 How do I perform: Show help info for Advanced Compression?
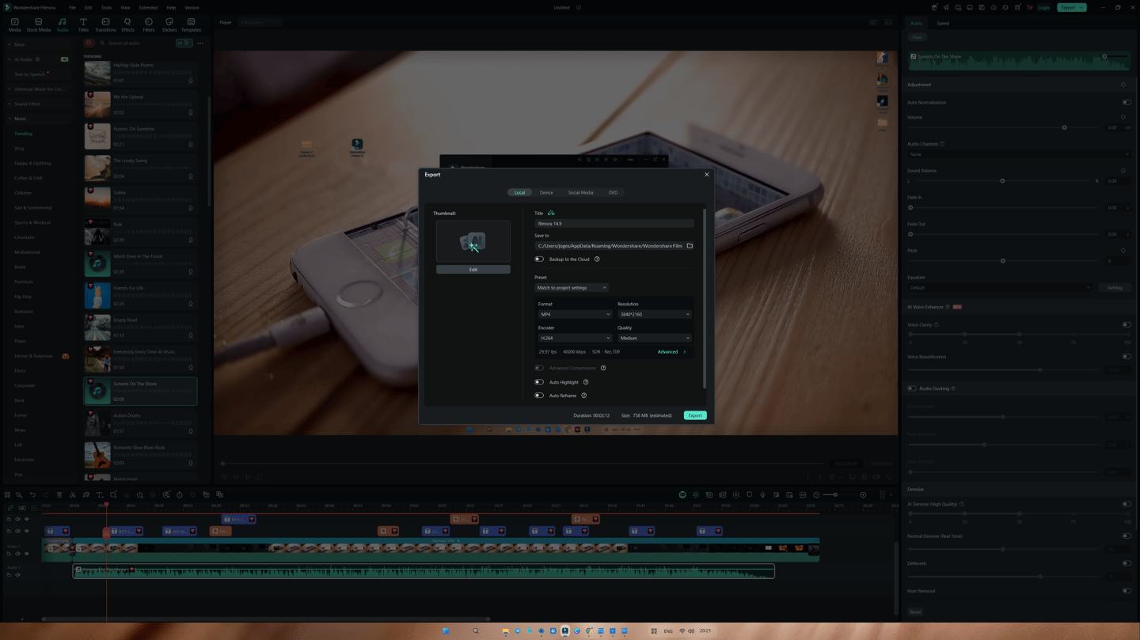point(603,368)
